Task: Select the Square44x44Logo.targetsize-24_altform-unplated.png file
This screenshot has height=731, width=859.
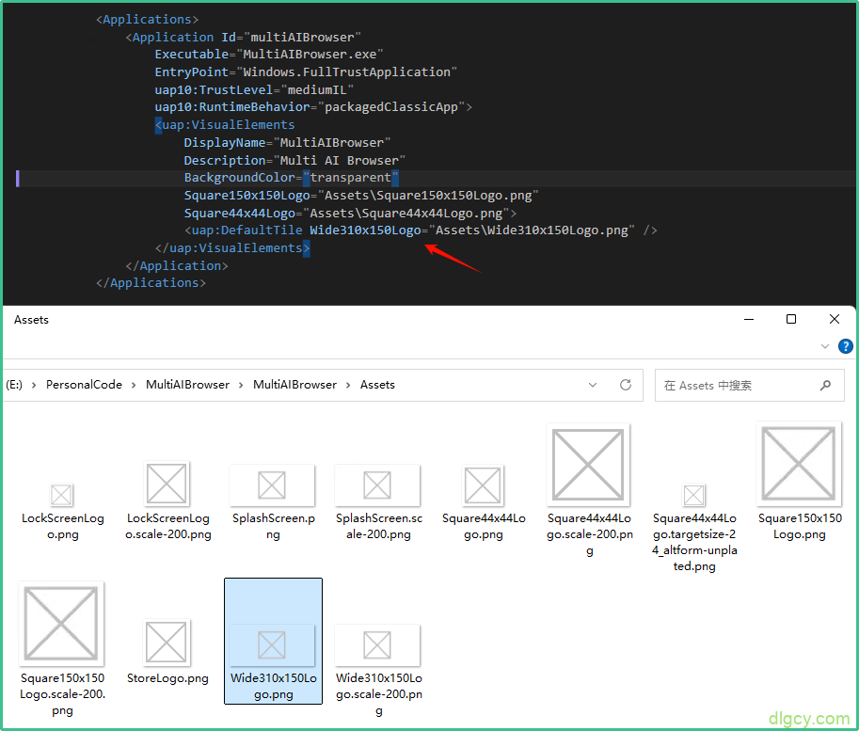Action: 694,495
